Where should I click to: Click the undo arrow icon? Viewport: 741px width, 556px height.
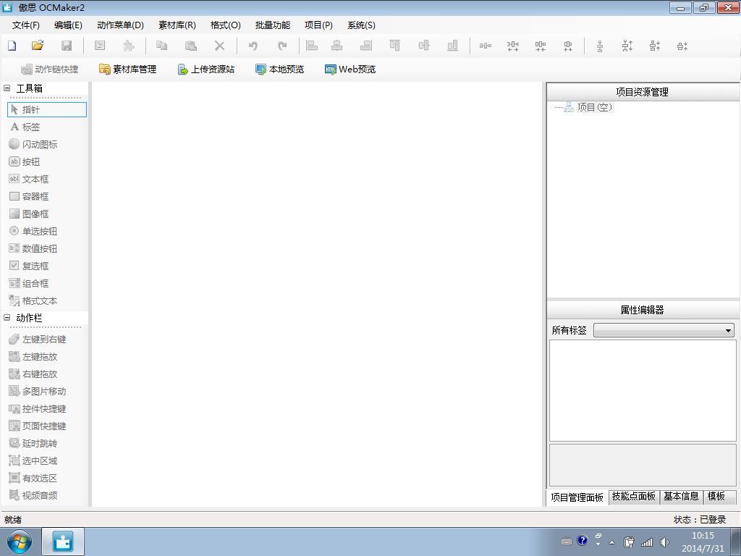coord(253,46)
